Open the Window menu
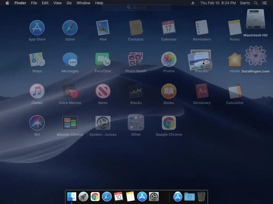Screen dimensions: 273x204 pos(83,3)
